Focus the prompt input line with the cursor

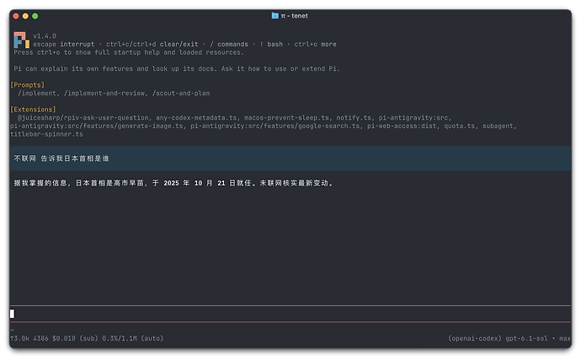click(290, 314)
